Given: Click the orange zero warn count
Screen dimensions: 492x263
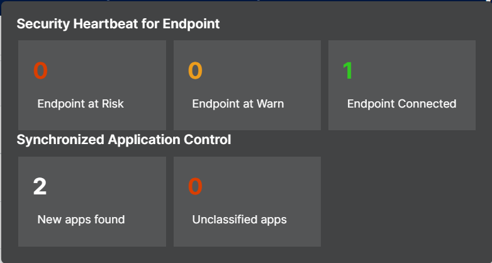Looking at the screenshot, I should pyautogui.click(x=195, y=71).
